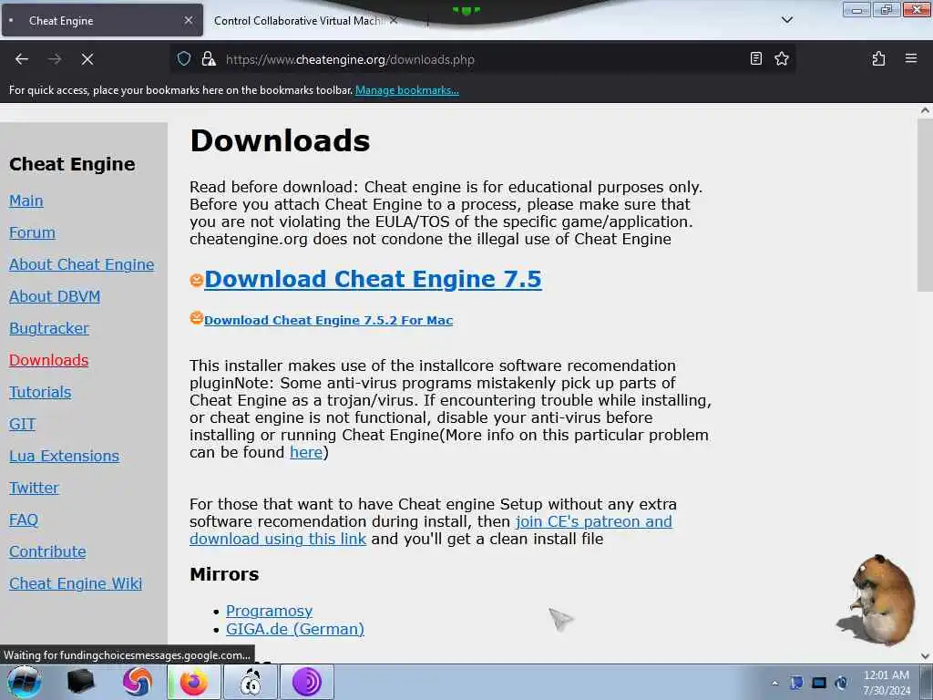Toggle reader view icon in address bar
Image resolution: width=933 pixels, height=700 pixels.
point(755,59)
